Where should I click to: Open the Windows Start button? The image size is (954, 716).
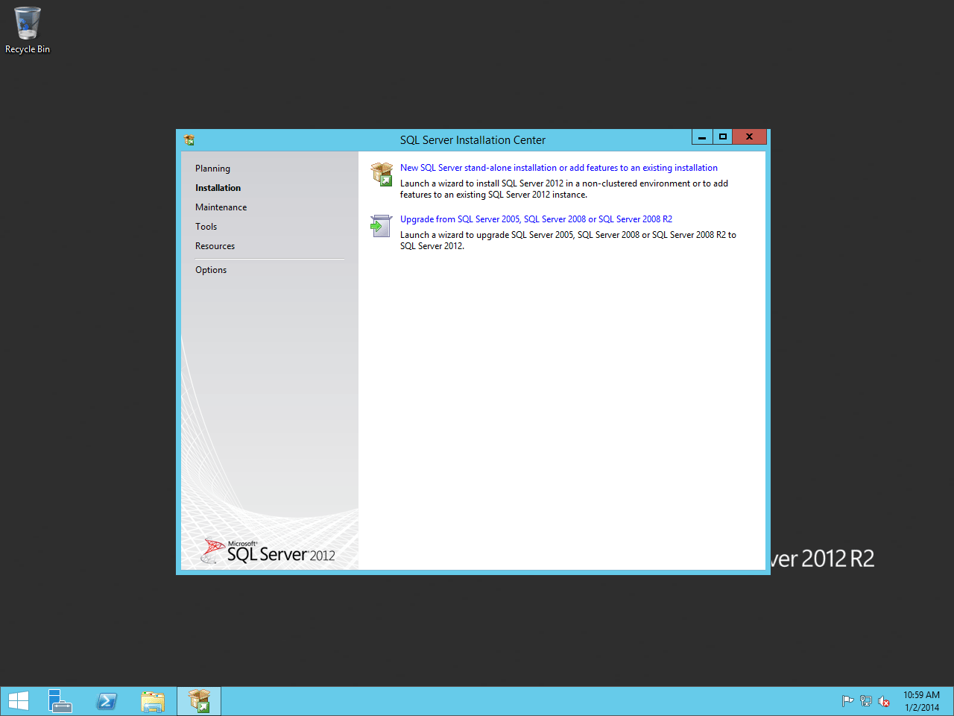pos(19,701)
